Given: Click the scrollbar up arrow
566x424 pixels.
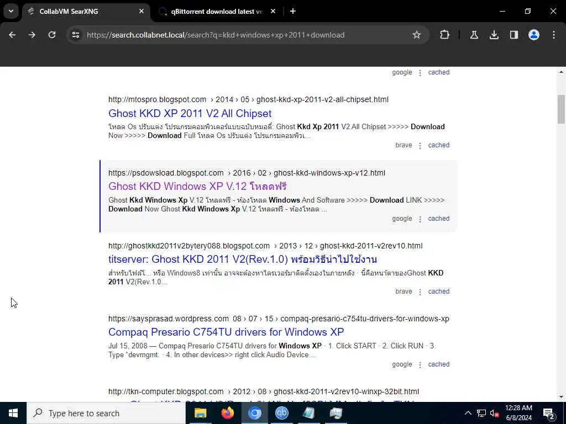Looking at the screenshot, I should point(561,72).
